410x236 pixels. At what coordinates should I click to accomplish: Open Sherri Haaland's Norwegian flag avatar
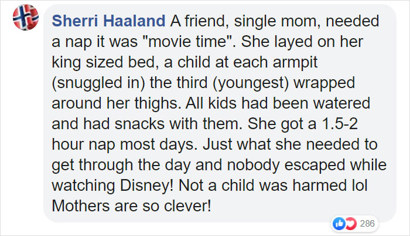click(26, 17)
